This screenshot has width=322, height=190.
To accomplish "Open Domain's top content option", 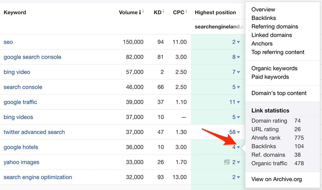I will [x=279, y=93].
